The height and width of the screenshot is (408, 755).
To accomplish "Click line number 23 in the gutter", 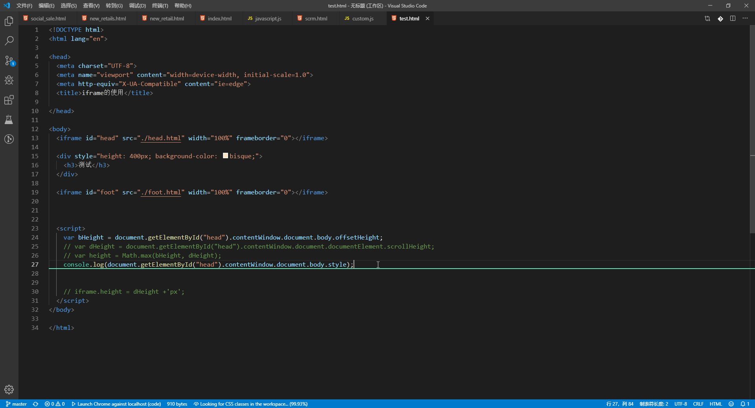I will tap(35, 229).
